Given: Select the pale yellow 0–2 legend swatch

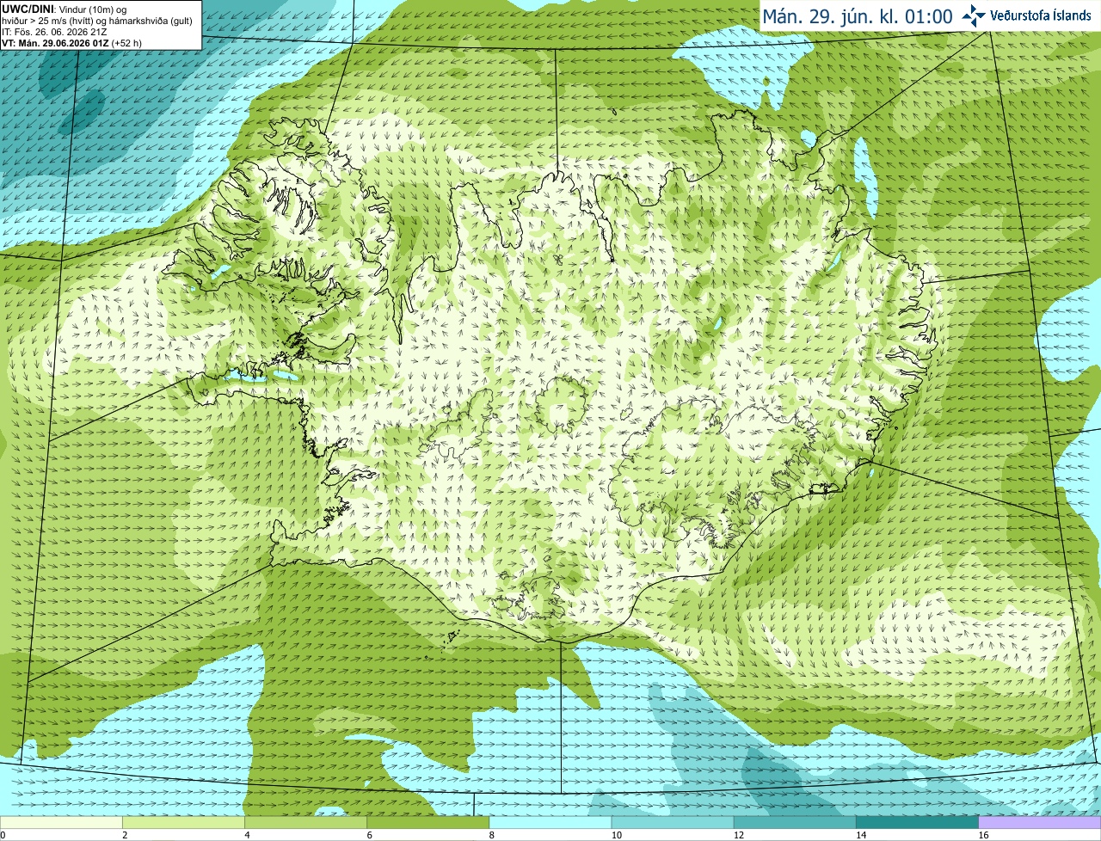Looking at the screenshot, I should point(62,823).
